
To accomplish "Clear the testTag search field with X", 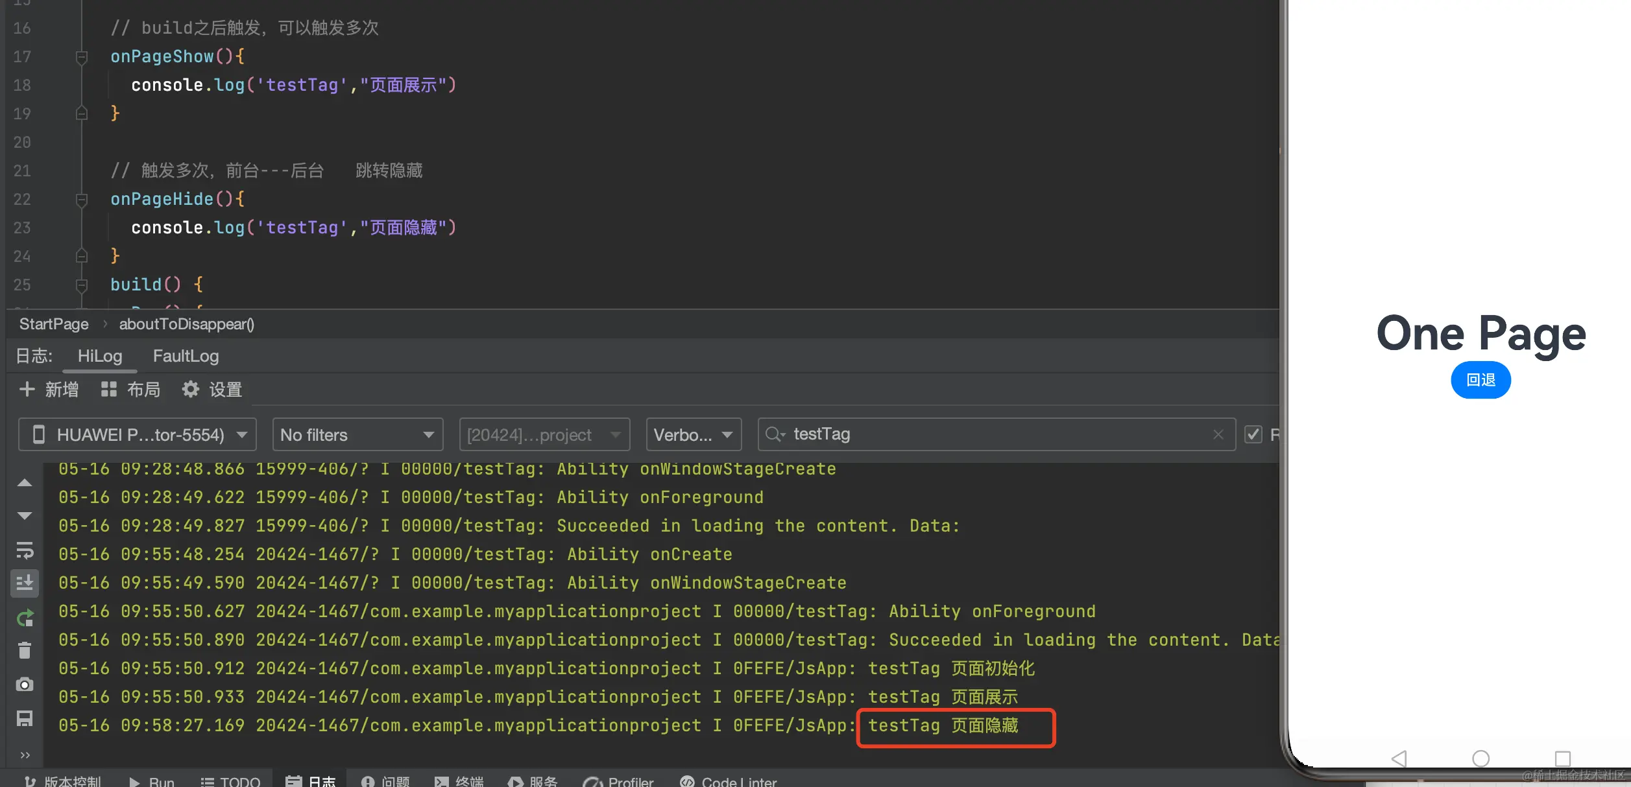I will click(1218, 434).
